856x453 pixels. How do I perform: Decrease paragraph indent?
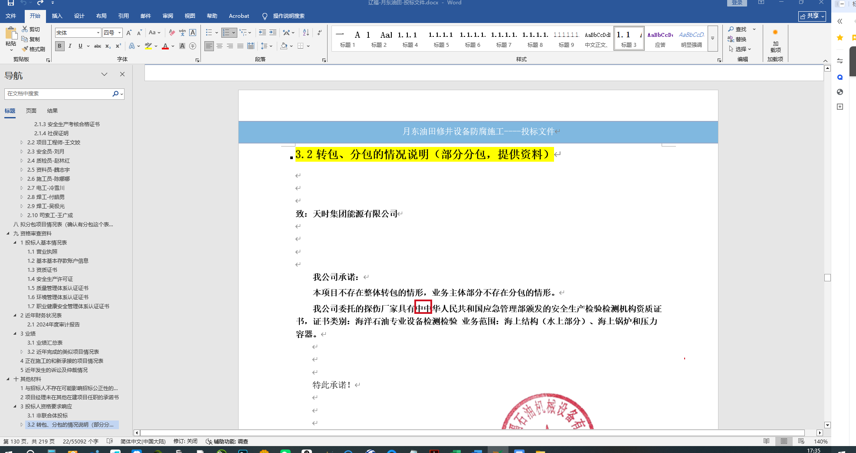(262, 33)
